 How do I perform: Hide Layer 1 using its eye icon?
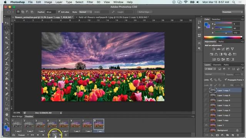206,125
